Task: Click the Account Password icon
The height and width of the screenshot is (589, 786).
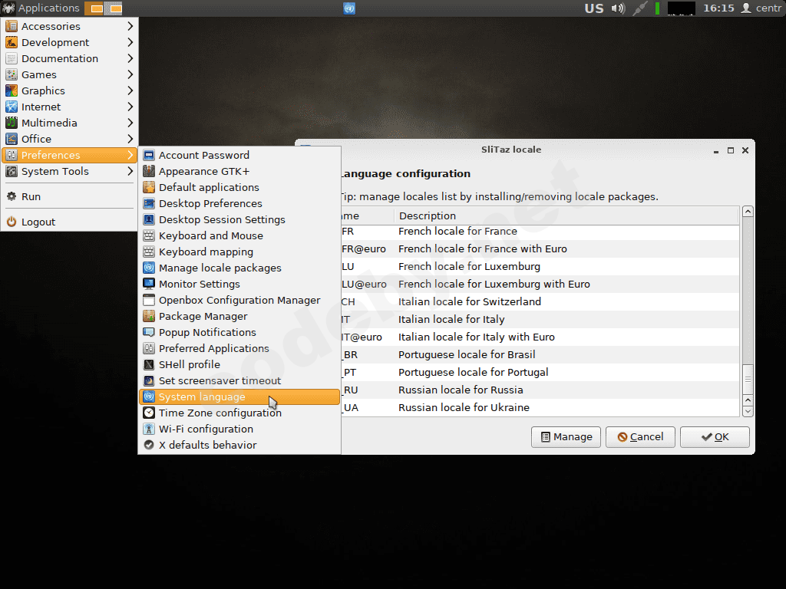Action: point(149,155)
